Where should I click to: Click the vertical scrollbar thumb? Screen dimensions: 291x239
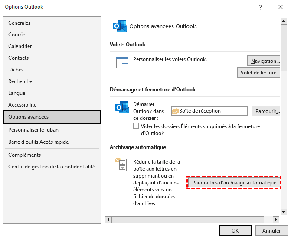point(284,48)
